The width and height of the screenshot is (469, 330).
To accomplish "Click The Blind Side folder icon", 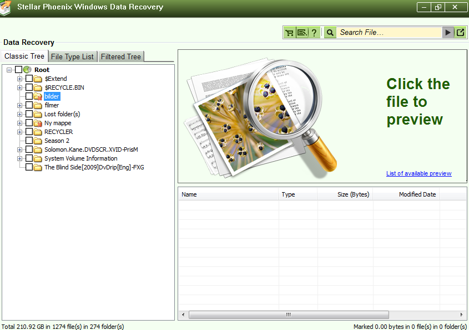I will 38,167.
